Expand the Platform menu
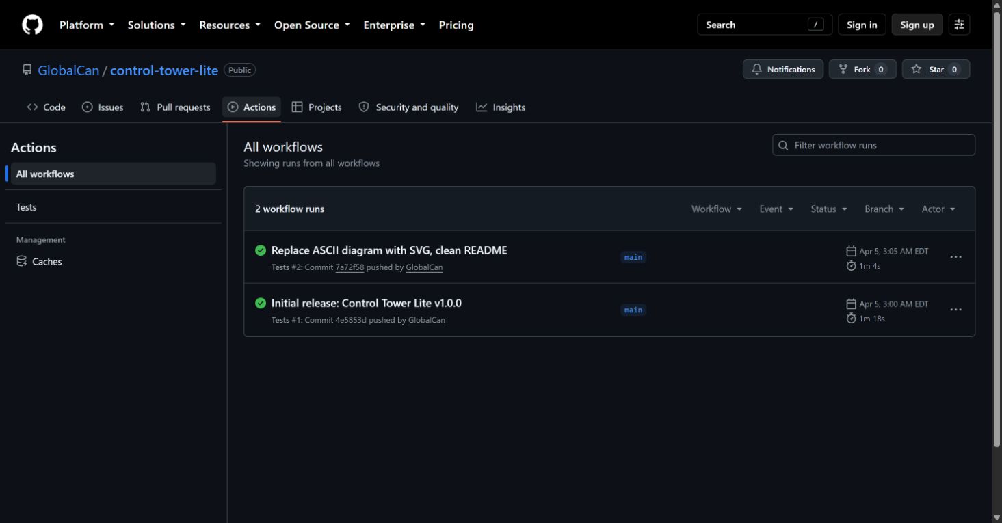Image resolution: width=1002 pixels, height=523 pixels. (87, 25)
